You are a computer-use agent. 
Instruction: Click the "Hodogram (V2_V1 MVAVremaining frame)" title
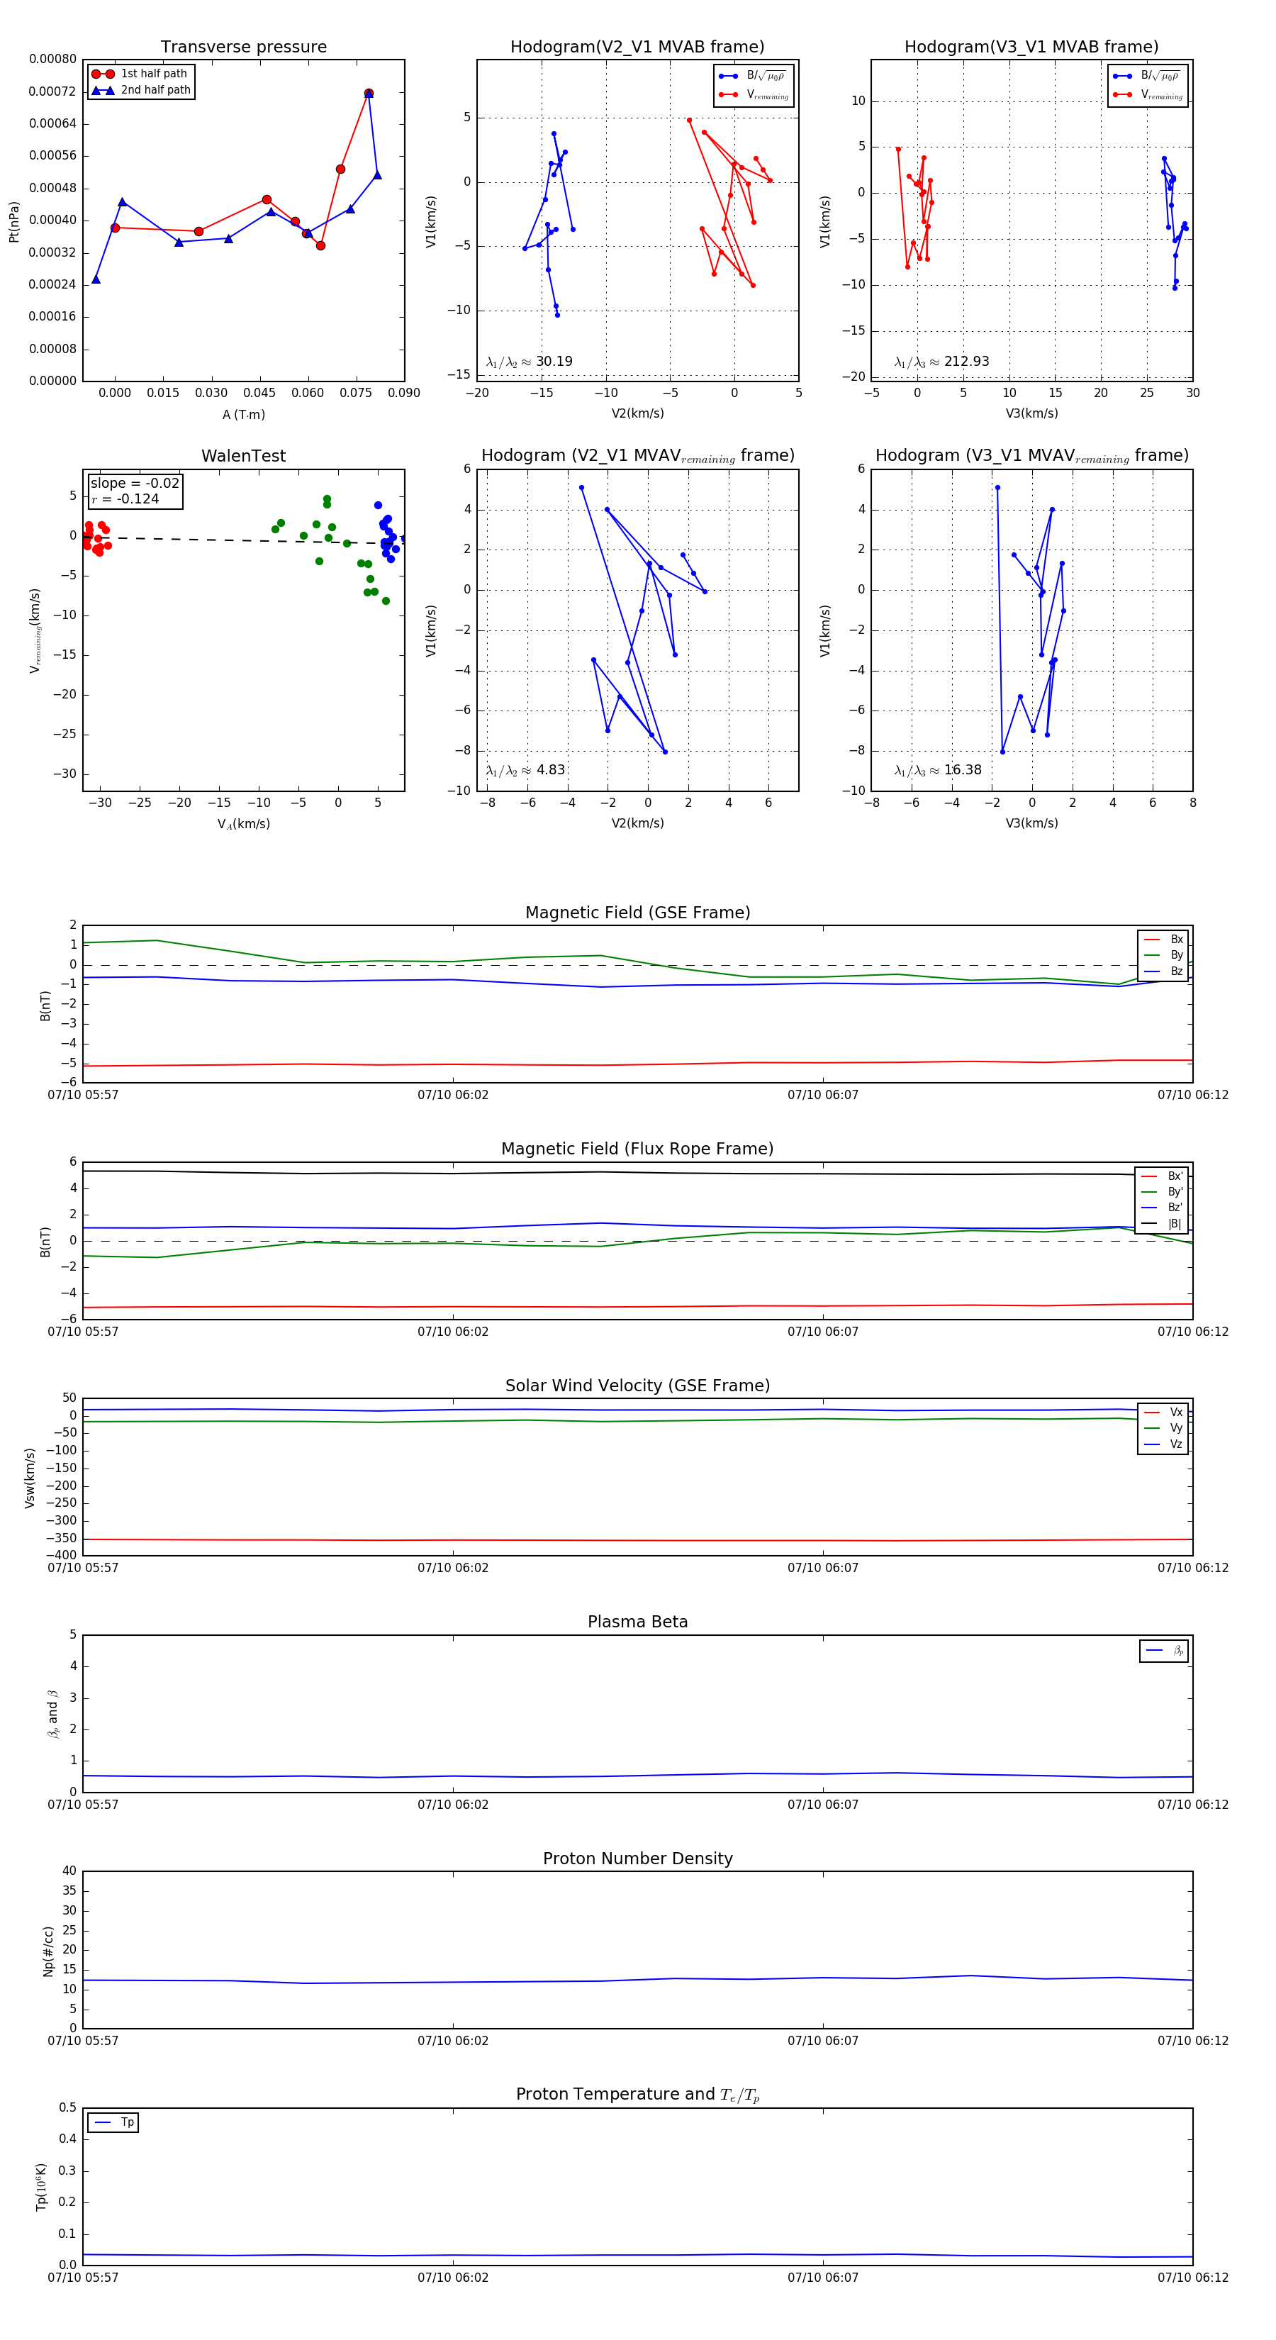pos(637,456)
